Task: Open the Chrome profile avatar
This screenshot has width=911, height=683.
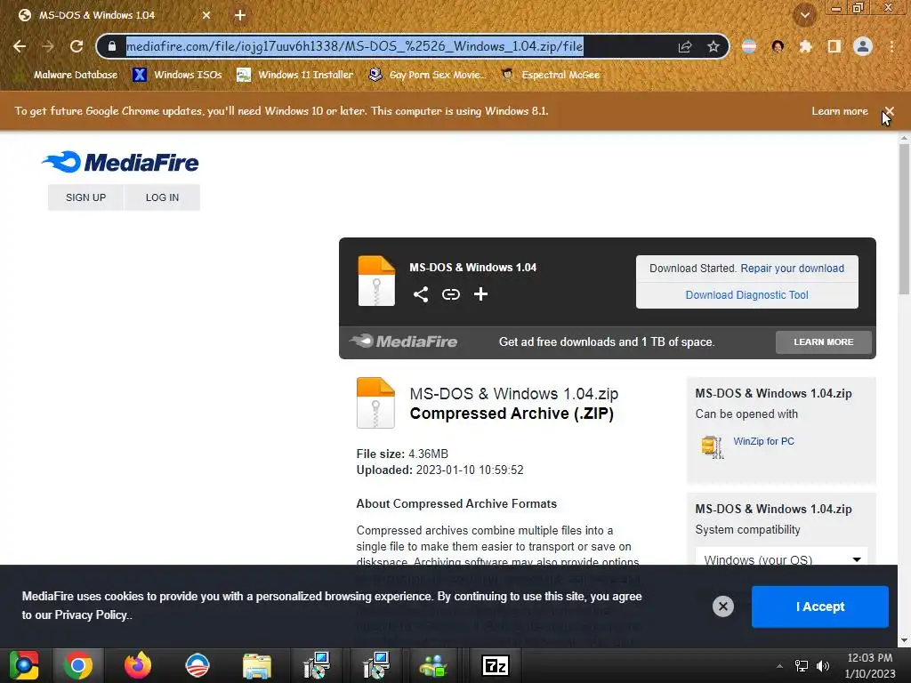Action: coord(863,46)
